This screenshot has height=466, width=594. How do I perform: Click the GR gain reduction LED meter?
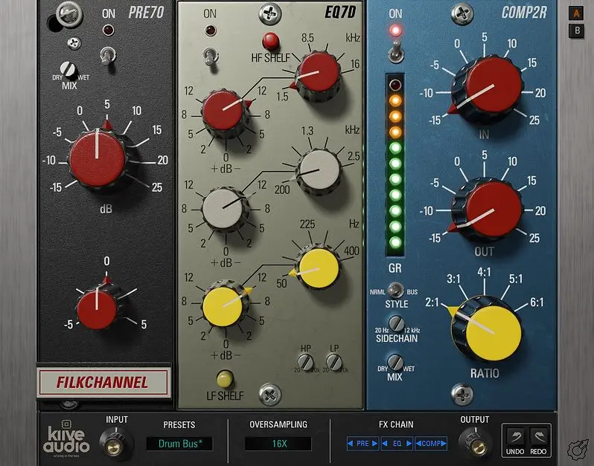click(395, 165)
